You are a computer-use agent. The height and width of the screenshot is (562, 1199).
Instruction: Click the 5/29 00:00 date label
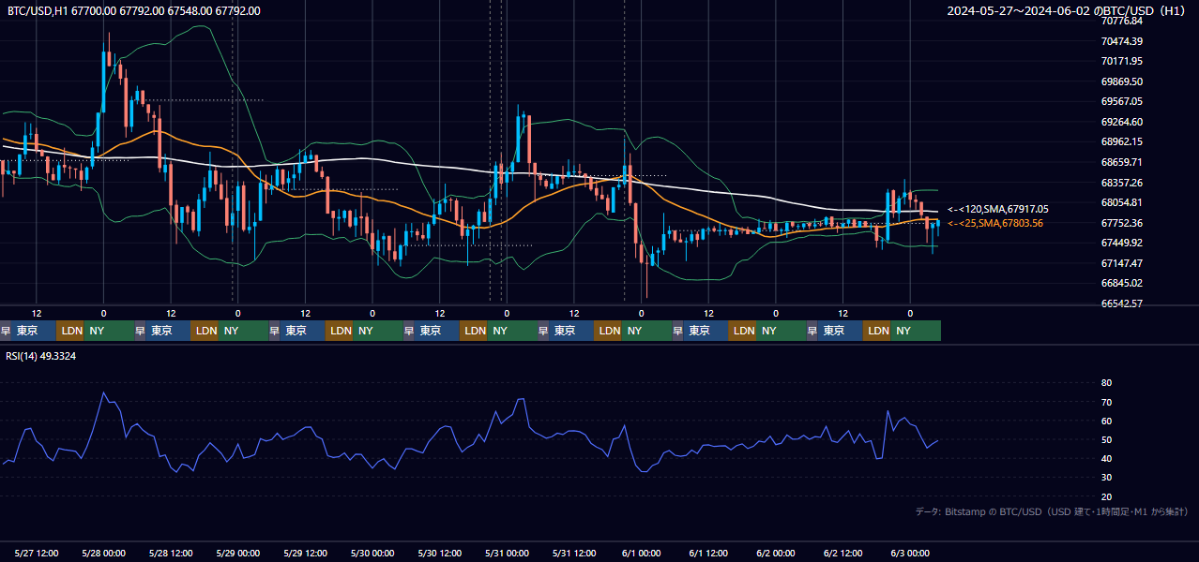click(237, 553)
